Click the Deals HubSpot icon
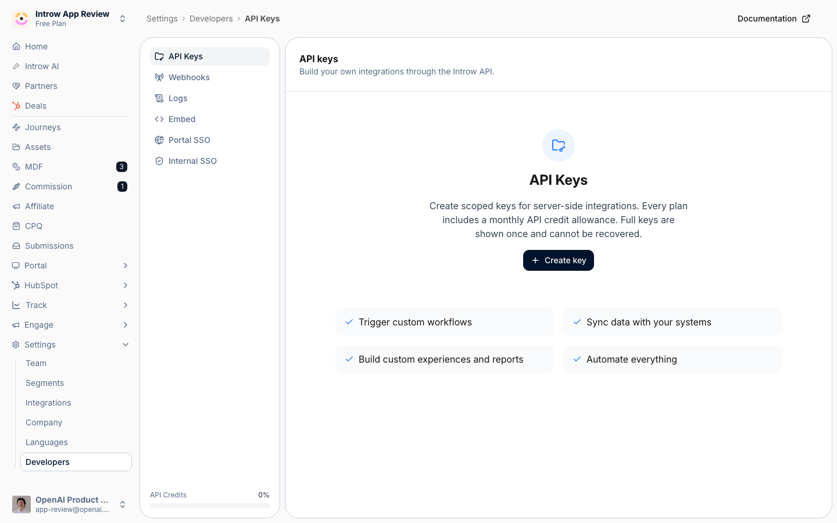The width and height of the screenshot is (837, 523). coord(16,106)
